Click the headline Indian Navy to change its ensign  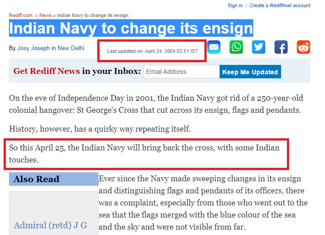pos(131,28)
